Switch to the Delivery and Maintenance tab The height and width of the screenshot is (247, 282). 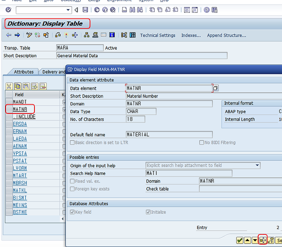coord(54,72)
